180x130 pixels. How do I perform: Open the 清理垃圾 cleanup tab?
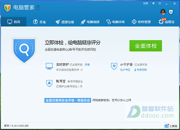click(x=65, y=22)
